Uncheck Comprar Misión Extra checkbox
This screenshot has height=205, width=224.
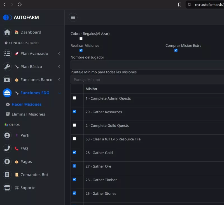(176, 50)
